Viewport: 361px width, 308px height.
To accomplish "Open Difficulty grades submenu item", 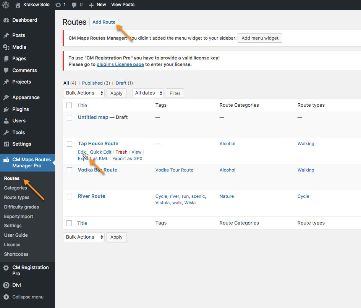I will [x=21, y=207].
